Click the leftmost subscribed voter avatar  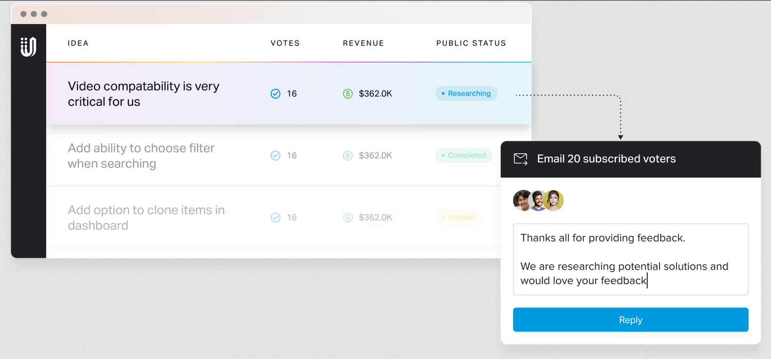(522, 201)
